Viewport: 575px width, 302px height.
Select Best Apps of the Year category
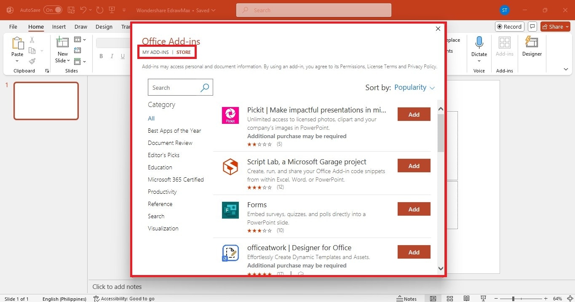pyautogui.click(x=174, y=131)
